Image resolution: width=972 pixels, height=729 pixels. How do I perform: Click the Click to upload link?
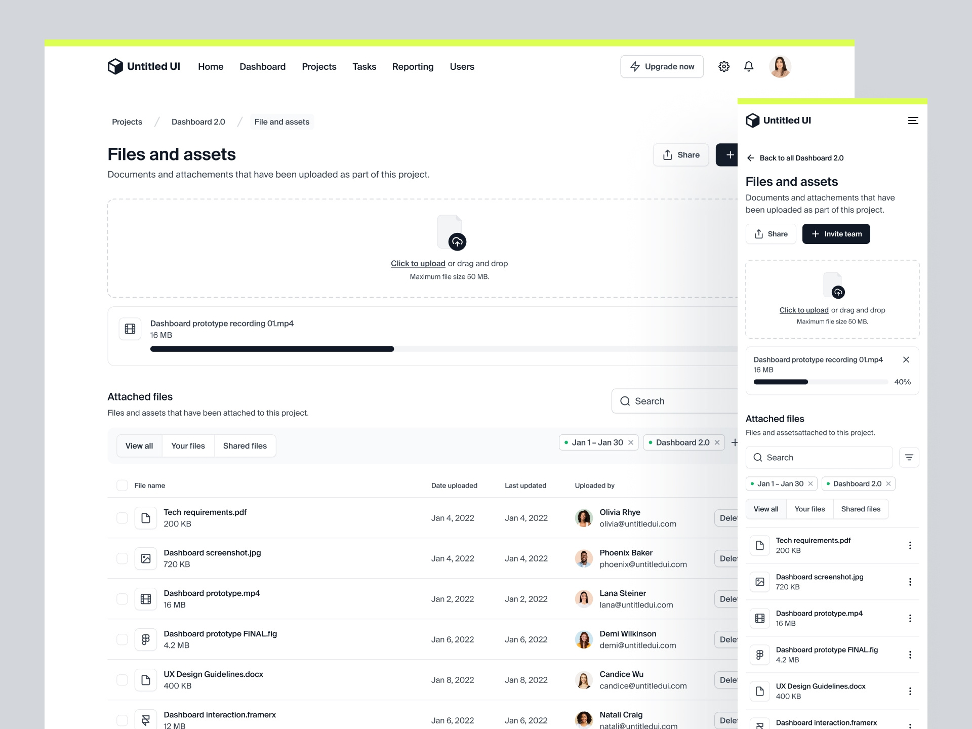click(x=418, y=263)
